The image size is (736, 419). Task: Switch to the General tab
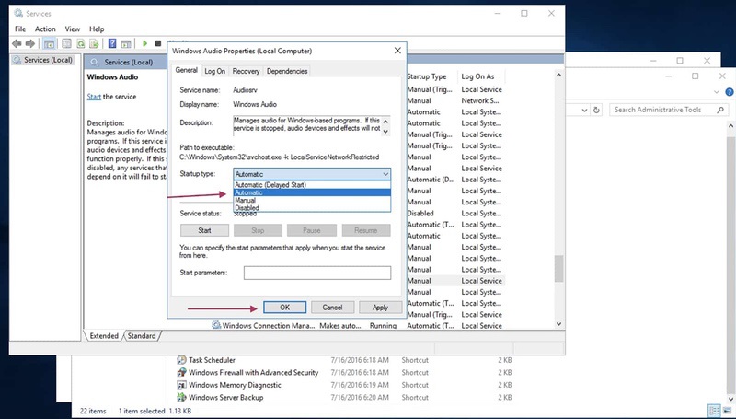[186, 70]
